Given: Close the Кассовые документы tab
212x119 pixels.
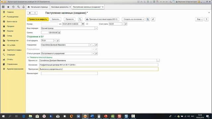Looking at the screenshot, I should pyautogui.click(x=70, y=7).
